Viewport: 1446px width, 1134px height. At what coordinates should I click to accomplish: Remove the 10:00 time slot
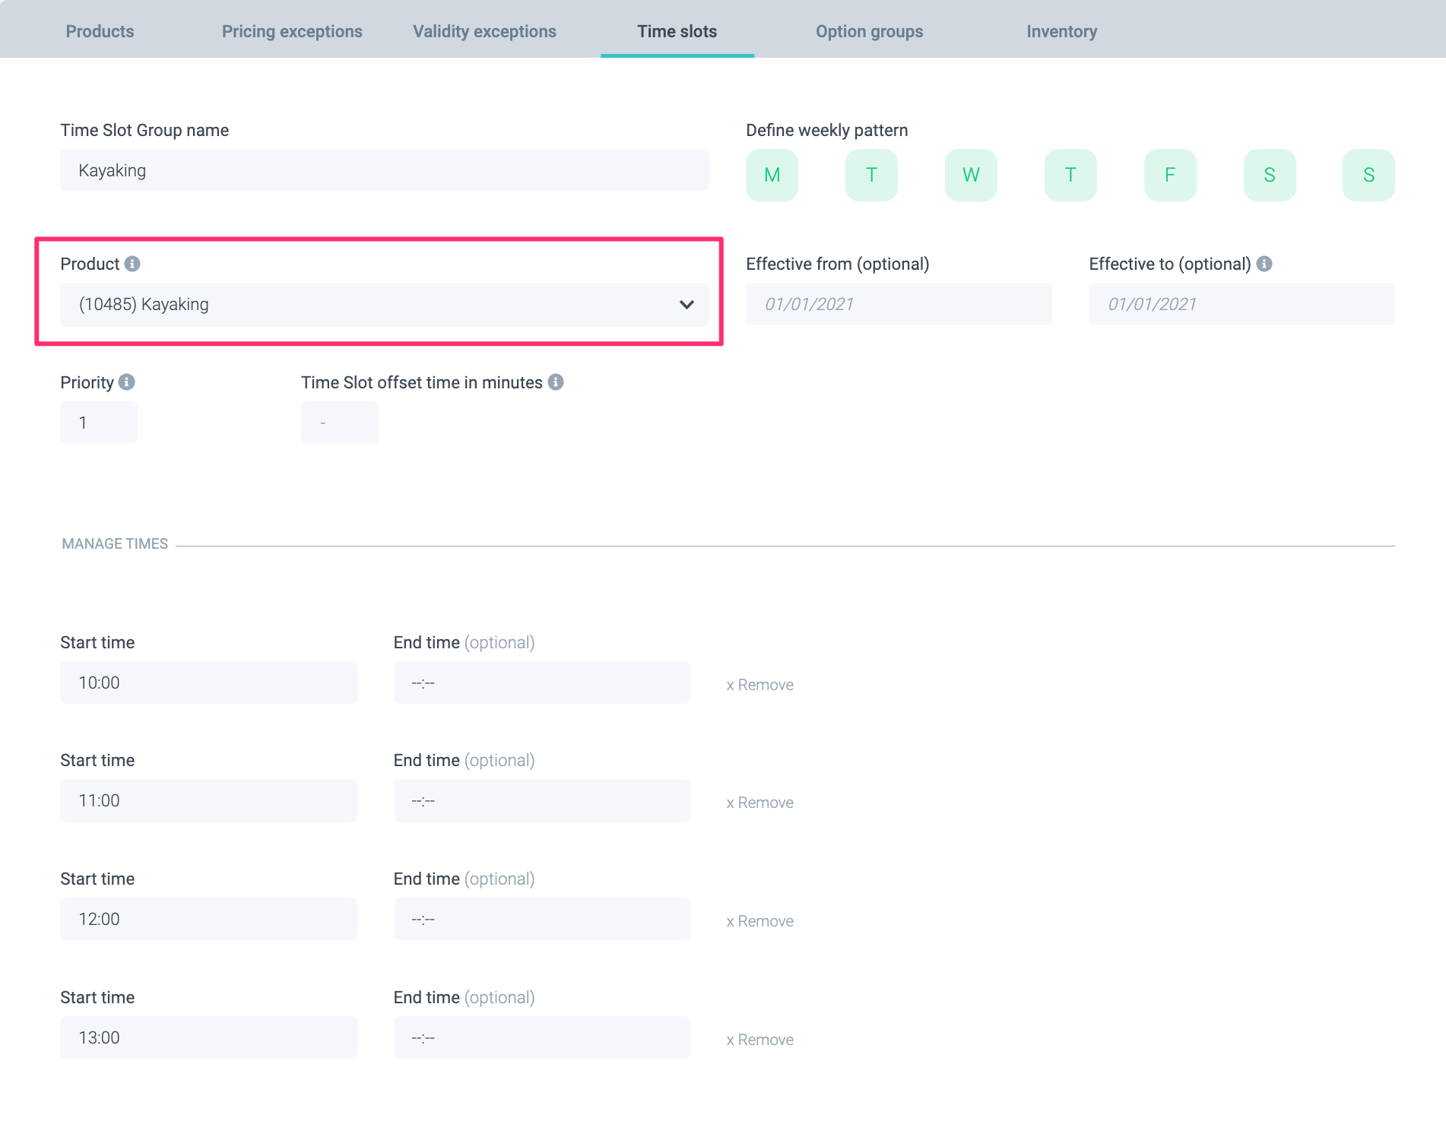pos(759,685)
